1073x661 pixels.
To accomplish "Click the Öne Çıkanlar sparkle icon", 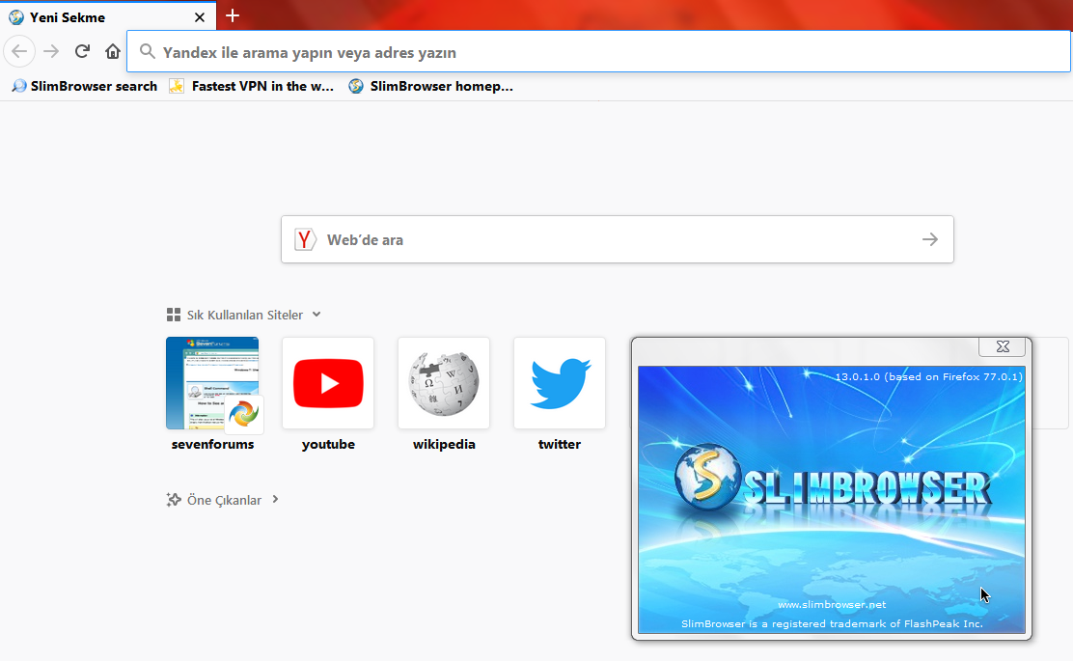I will click(x=174, y=500).
